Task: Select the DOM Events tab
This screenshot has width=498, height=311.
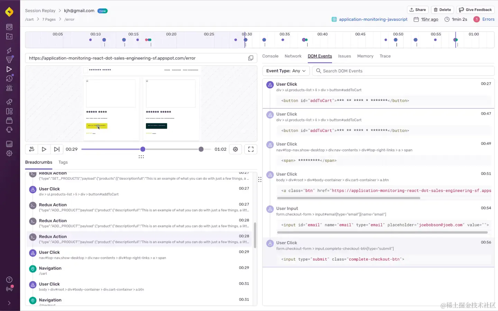Action: coord(320,56)
